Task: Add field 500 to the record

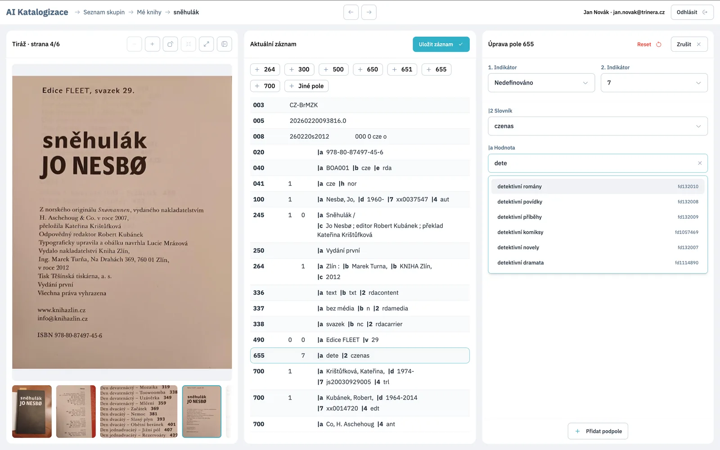Action: click(x=333, y=69)
